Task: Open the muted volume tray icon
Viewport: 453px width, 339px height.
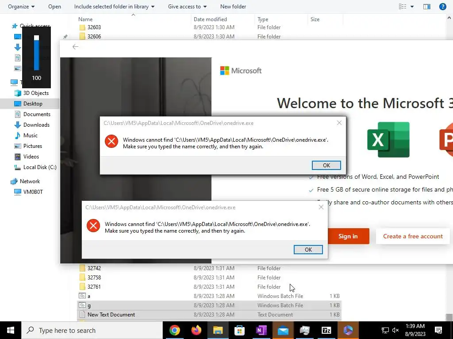Action: pyautogui.click(x=395, y=330)
